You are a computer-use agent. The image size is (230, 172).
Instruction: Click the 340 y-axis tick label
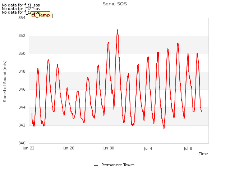[22, 143]
